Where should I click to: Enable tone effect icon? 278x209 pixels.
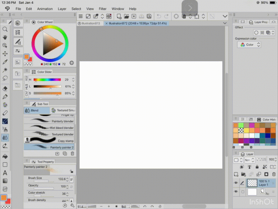[262, 33]
